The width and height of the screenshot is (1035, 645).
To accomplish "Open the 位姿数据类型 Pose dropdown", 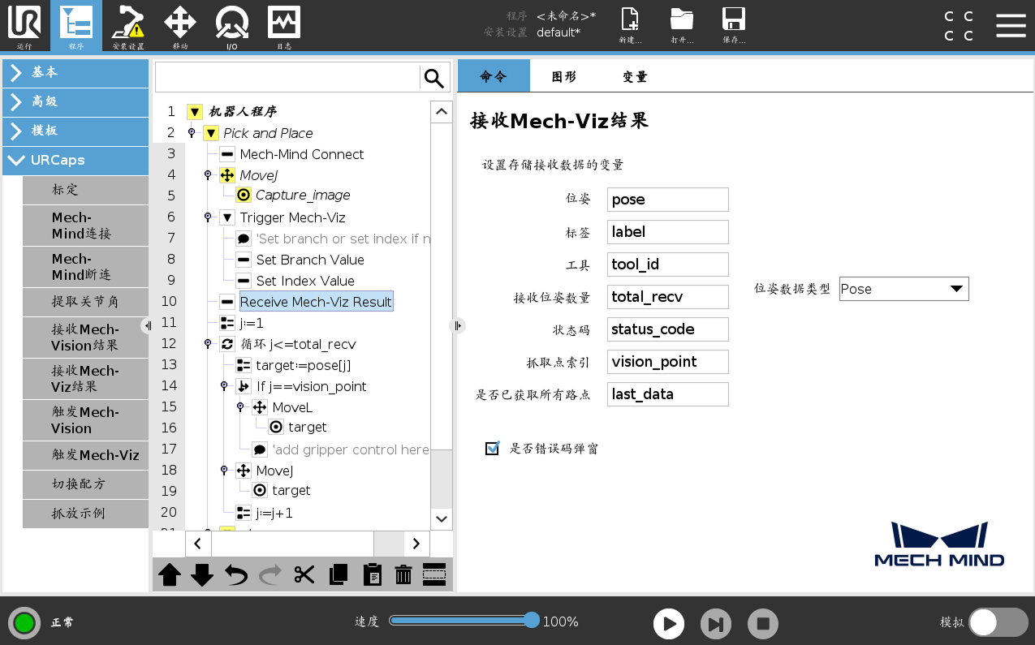I will [903, 288].
